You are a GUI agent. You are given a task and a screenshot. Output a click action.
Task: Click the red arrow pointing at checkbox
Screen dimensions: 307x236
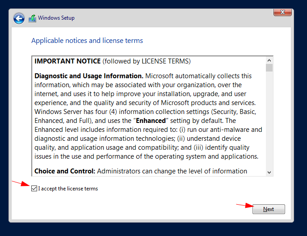tap(21, 184)
